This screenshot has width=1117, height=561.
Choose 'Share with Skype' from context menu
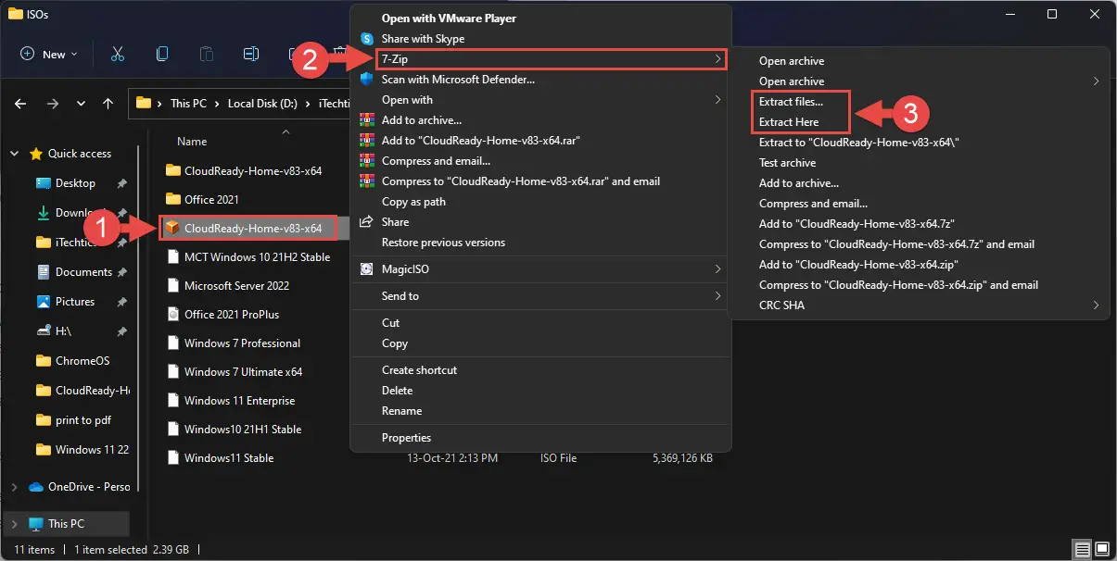540,39
